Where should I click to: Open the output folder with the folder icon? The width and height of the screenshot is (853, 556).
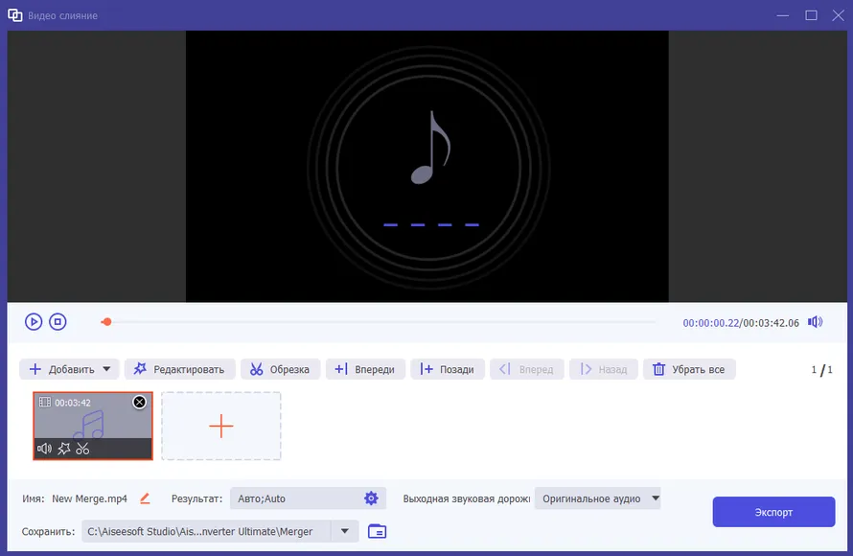coord(377,531)
